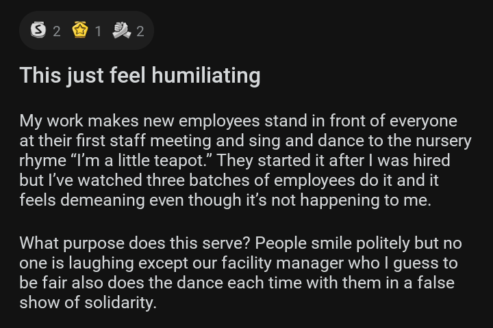The image size is (493, 328).
Task: Select the count beside the silver award
Action: pos(57,31)
